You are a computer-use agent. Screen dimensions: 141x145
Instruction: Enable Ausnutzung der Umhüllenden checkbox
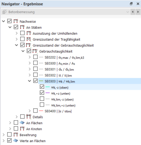click(22, 33)
